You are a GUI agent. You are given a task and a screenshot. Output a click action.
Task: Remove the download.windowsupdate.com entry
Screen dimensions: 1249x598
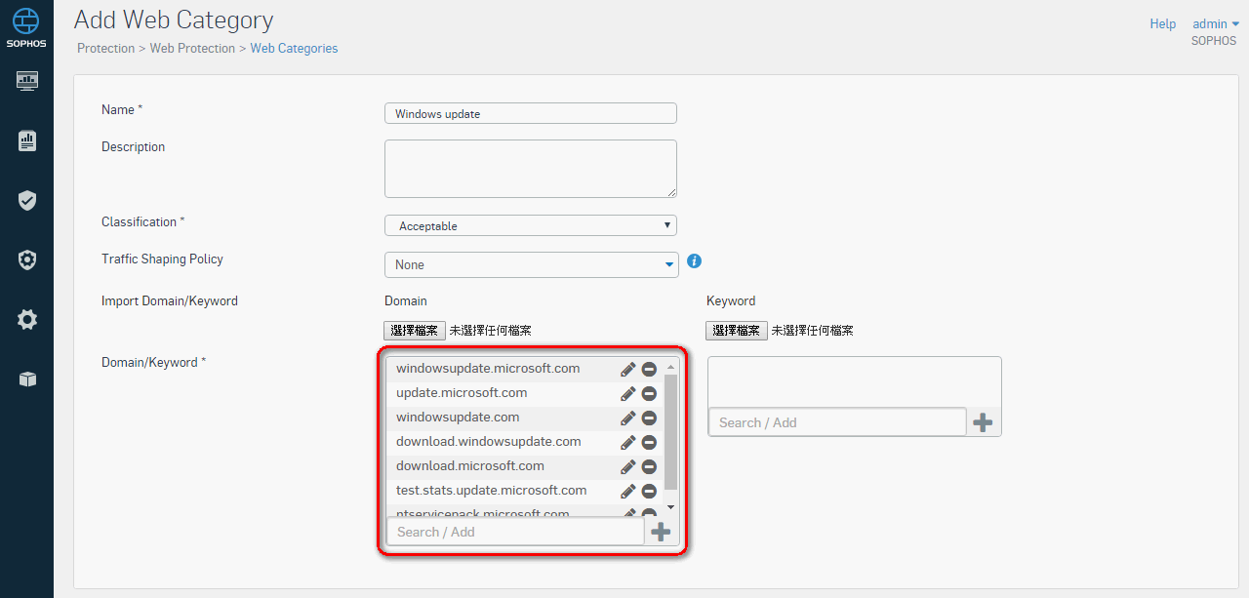649,442
